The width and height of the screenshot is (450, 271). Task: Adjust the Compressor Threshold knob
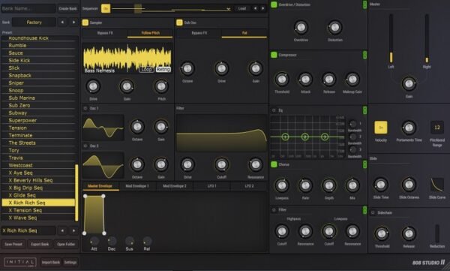tap(282, 80)
